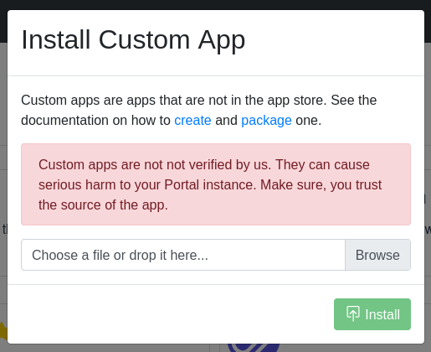Click the partial blue app logo below the dialog
Image resolution: width=431 pixels, height=352 pixels.
click(x=254, y=348)
